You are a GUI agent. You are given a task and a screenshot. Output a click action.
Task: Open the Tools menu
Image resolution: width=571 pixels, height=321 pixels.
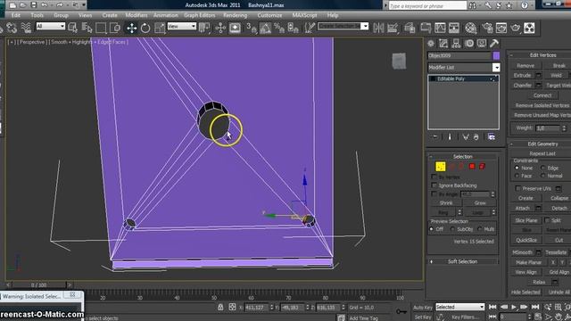(x=37, y=15)
